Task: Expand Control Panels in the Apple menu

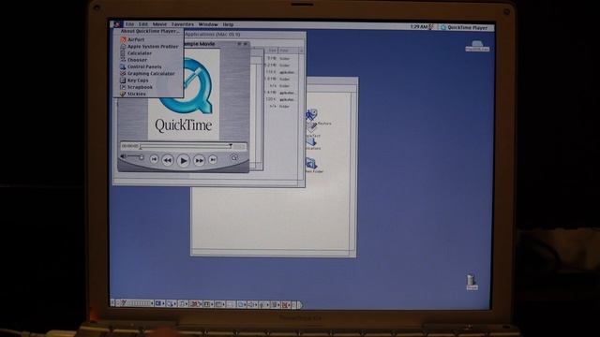Action: (x=148, y=66)
